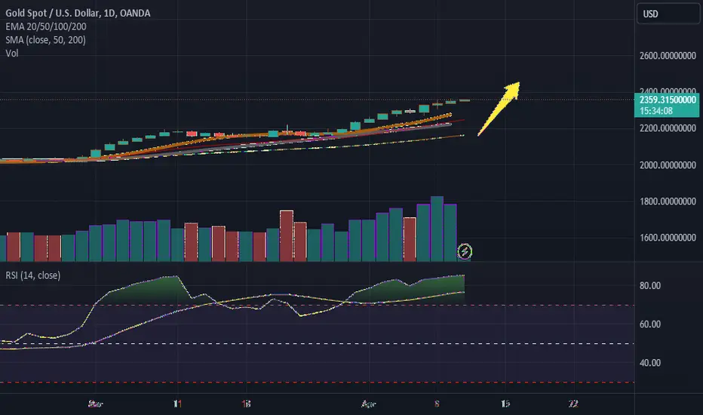Select the EMA 20/50/100/200 indicator label
This screenshot has height=415, width=703.
pyautogui.click(x=46, y=26)
